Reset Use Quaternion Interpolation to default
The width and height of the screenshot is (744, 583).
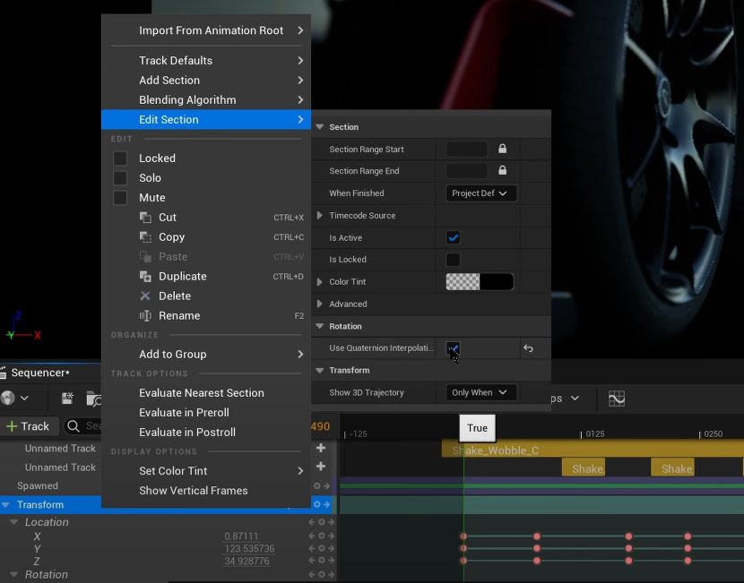click(528, 348)
